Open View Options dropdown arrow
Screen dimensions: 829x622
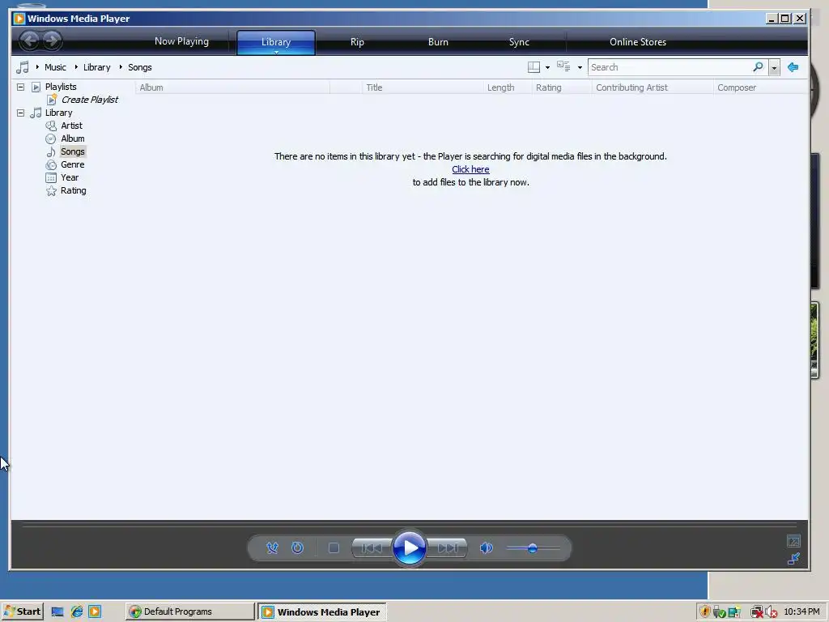[580, 67]
